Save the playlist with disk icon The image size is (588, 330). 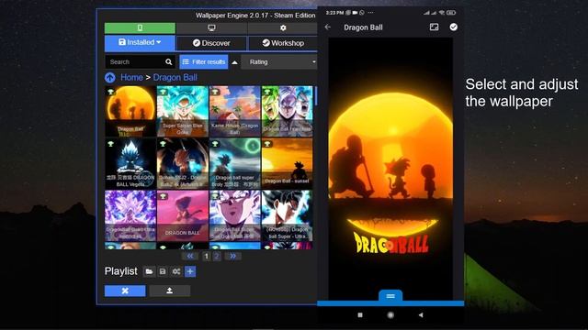(x=163, y=271)
